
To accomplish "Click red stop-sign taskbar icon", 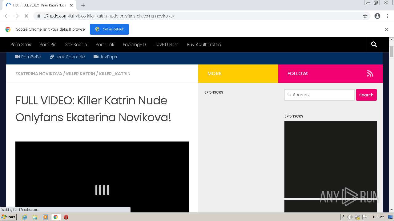I will click(66, 217).
